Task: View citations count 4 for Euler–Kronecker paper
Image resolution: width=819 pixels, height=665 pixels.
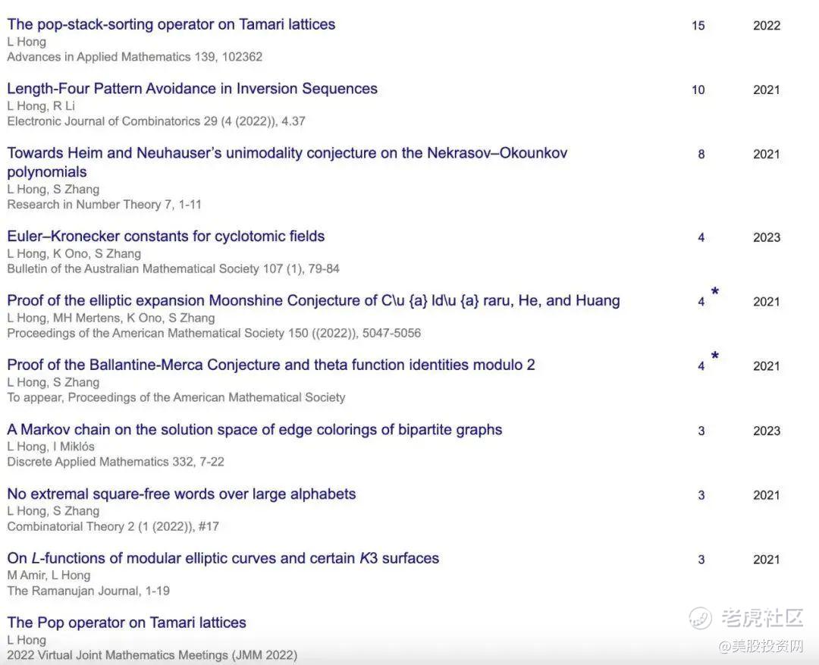Action: click(701, 238)
